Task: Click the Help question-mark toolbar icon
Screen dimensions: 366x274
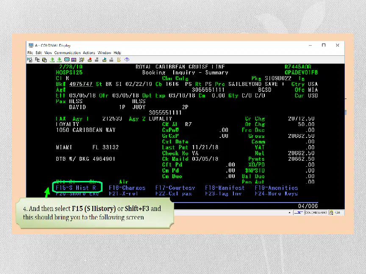Action: tap(127, 60)
